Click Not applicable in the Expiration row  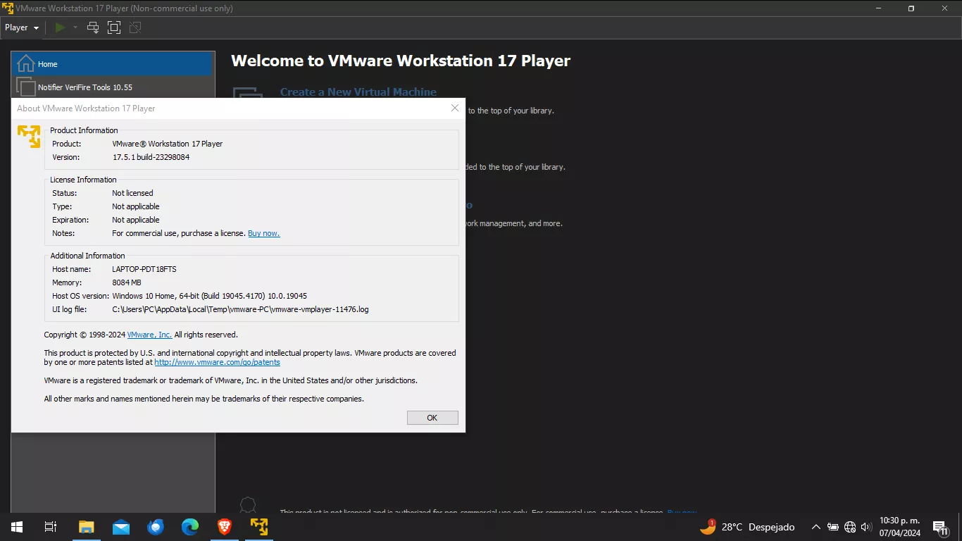tap(136, 220)
